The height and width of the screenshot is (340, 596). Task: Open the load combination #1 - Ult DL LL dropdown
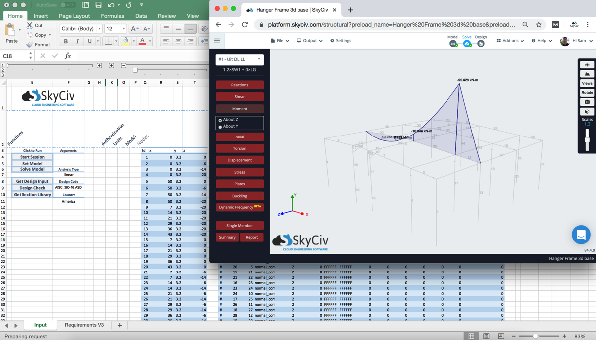(x=239, y=59)
